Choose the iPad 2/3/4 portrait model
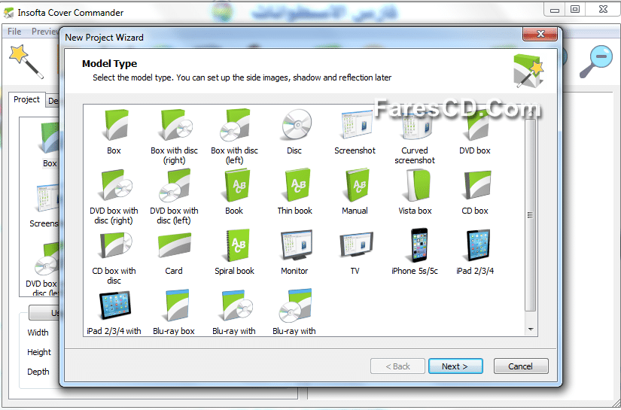Viewport: 621px width, 410px height. (475, 253)
